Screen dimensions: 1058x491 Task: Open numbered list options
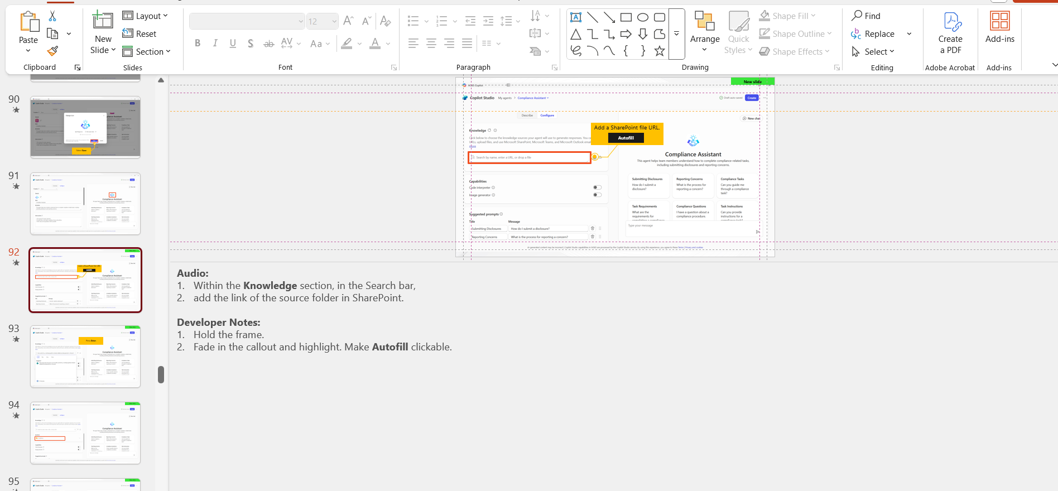point(446,21)
